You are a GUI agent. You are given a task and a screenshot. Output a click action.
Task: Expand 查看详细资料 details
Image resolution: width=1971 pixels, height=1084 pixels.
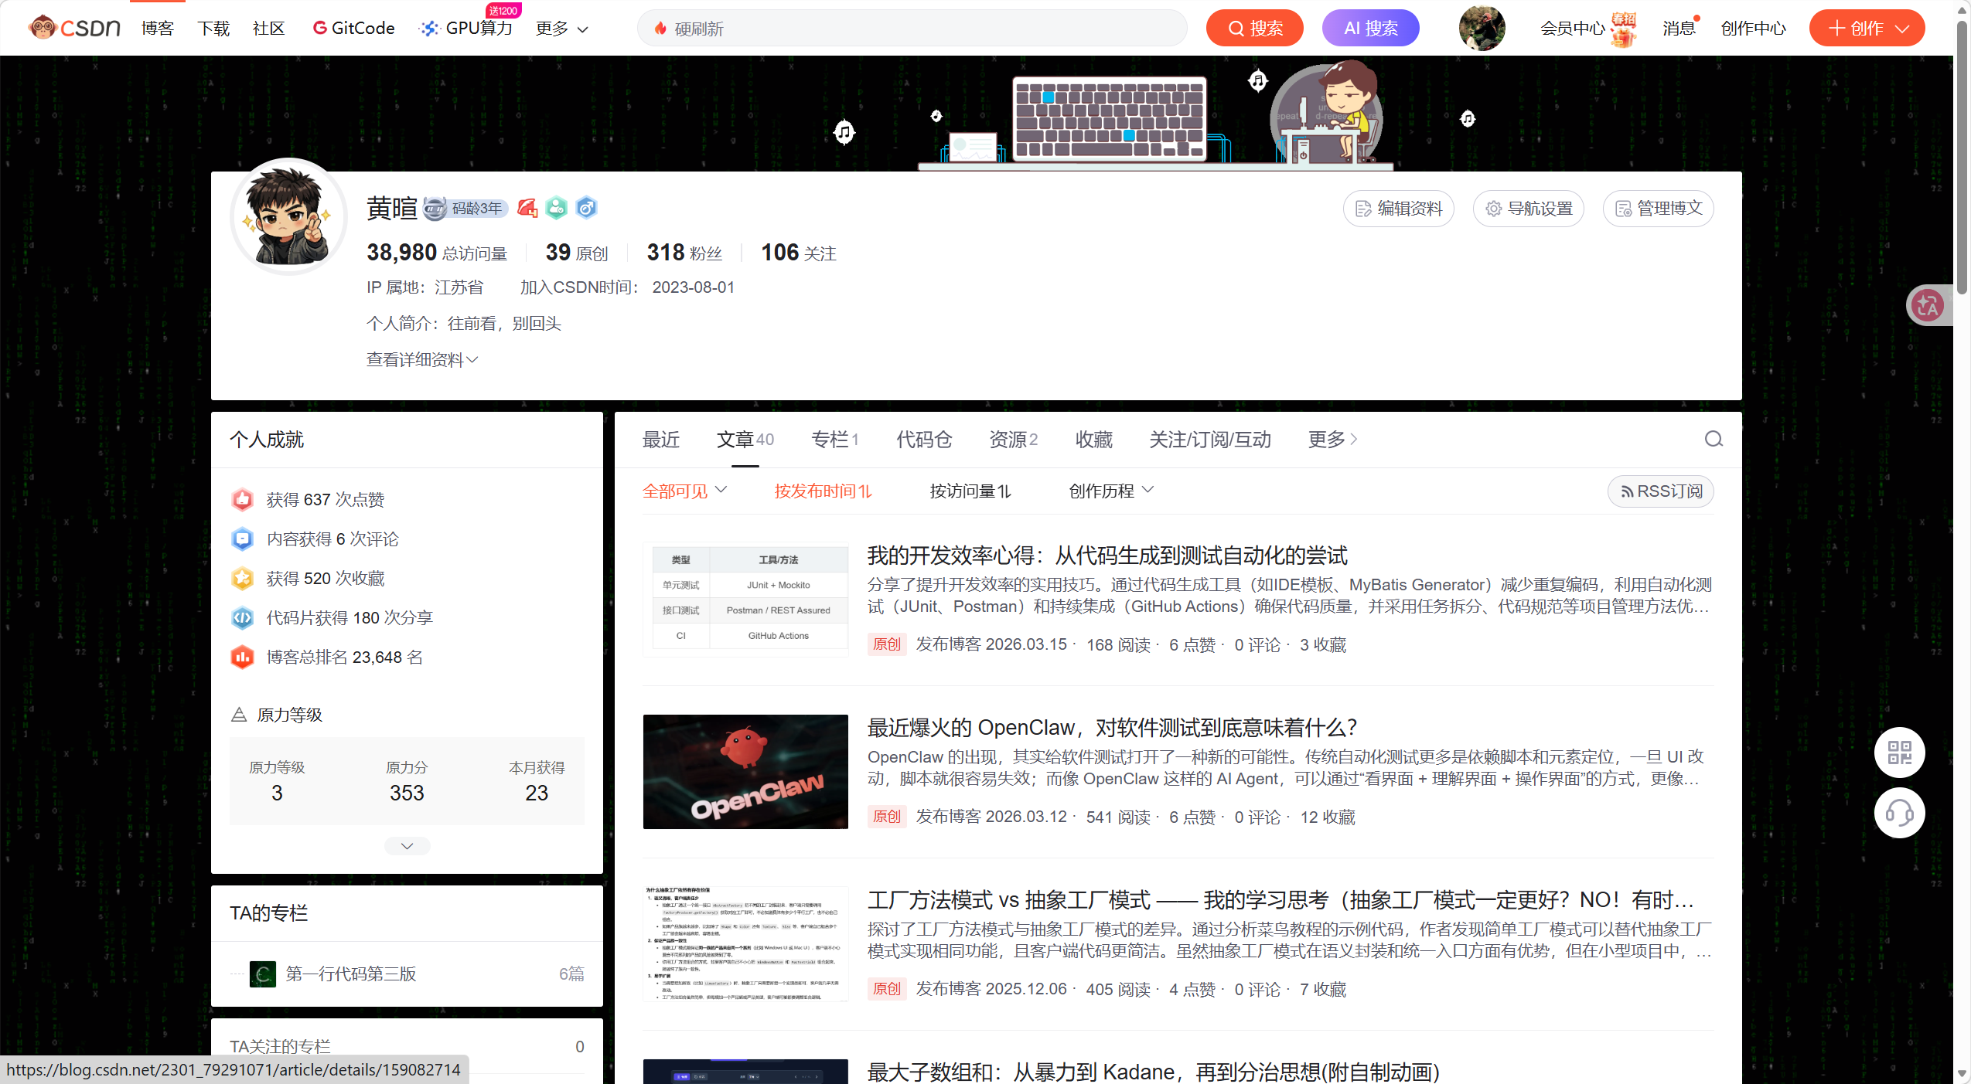click(x=422, y=360)
